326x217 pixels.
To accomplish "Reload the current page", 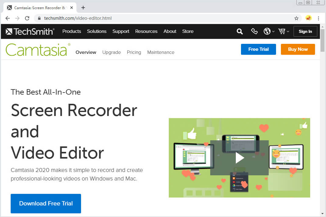I will click(27, 18).
